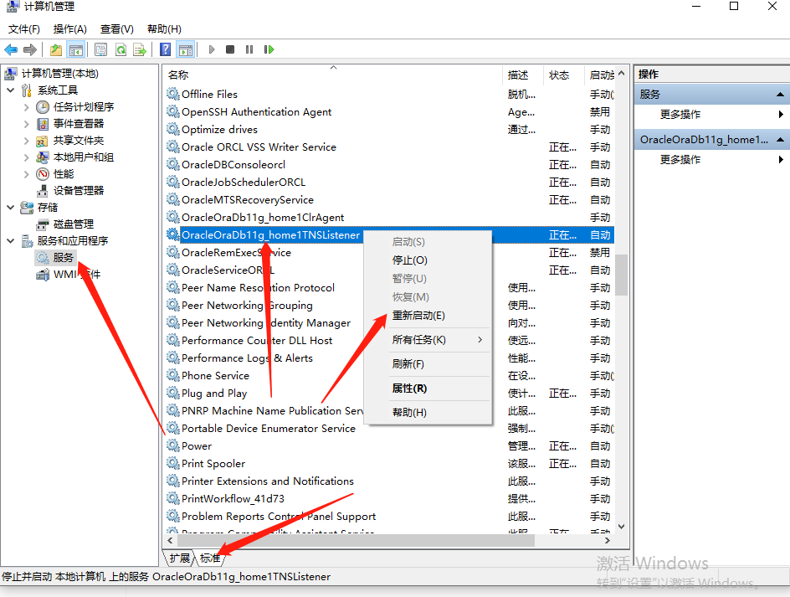790x597 pixels.
Task: Expand the 任务计划程序 tree node
Action: click(x=27, y=107)
